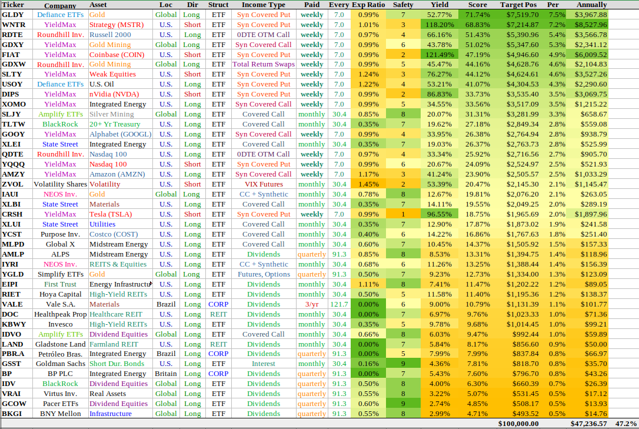The width and height of the screenshot is (639, 429).
Task: Click the 118.20% yield cell
Action: click(x=440, y=25)
